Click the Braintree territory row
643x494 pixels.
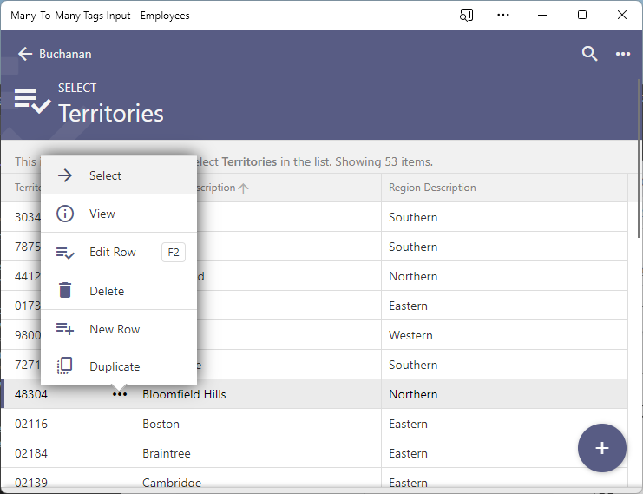167,453
